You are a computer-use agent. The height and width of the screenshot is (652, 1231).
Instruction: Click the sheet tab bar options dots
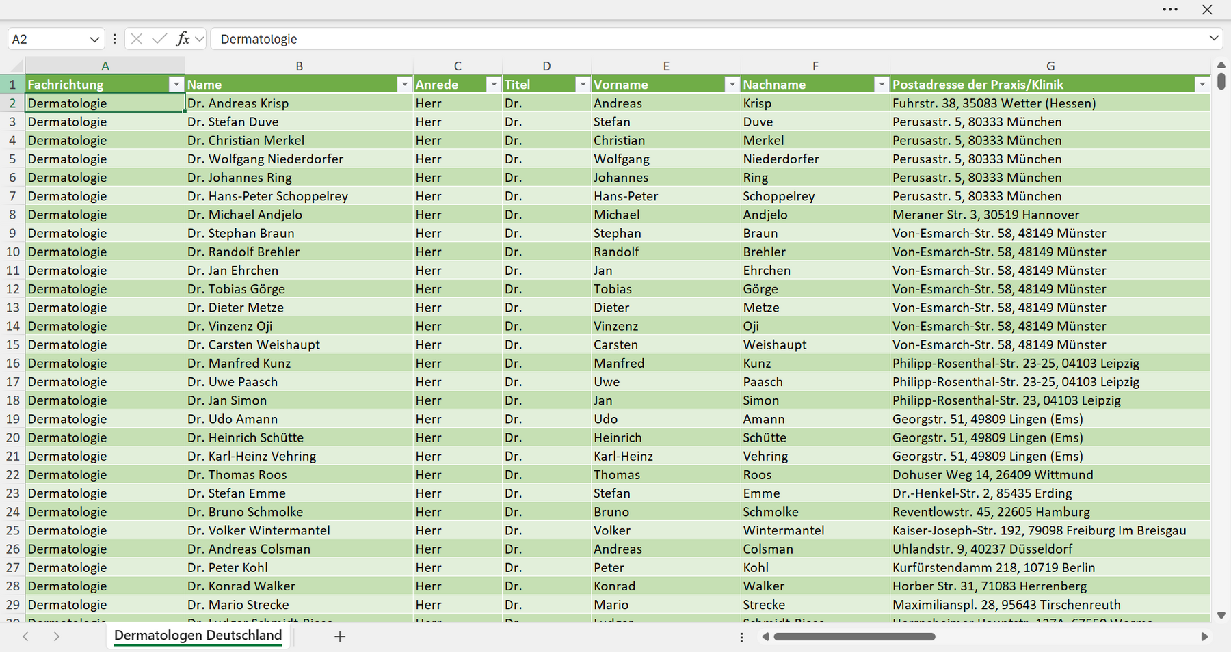point(741,637)
